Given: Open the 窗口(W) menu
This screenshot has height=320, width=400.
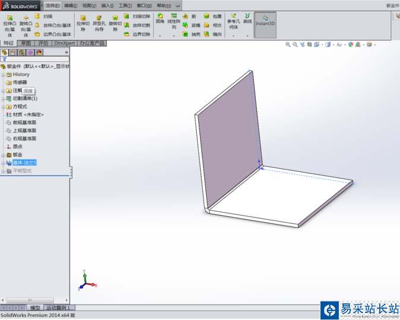Looking at the screenshot, I should pyautogui.click(x=144, y=5).
